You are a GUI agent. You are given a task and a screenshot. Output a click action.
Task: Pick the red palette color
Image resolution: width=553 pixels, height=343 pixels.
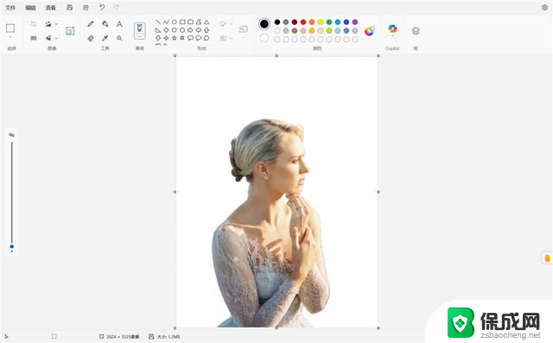(x=303, y=22)
